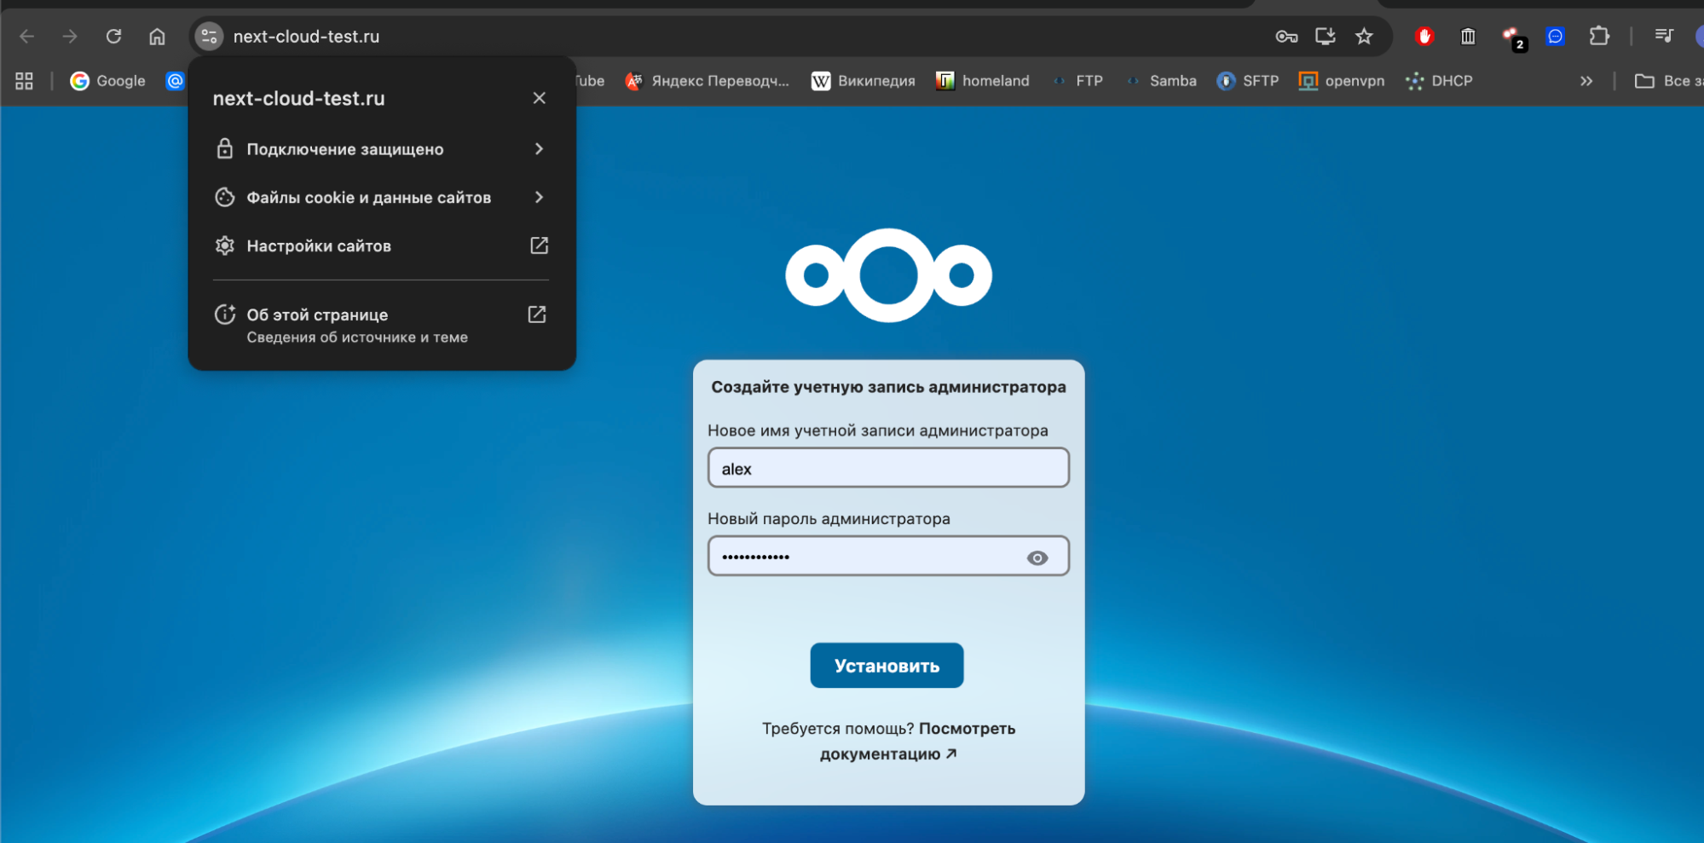Click the external link icon beside Об этой странице
This screenshot has width=1704, height=843.
coord(537,315)
